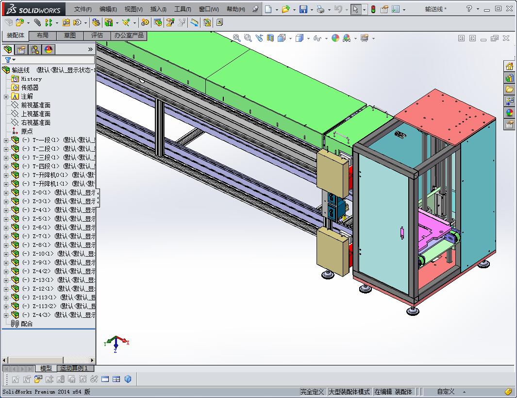Open the view orientation dropdown arrow

pyautogui.click(x=291, y=38)
